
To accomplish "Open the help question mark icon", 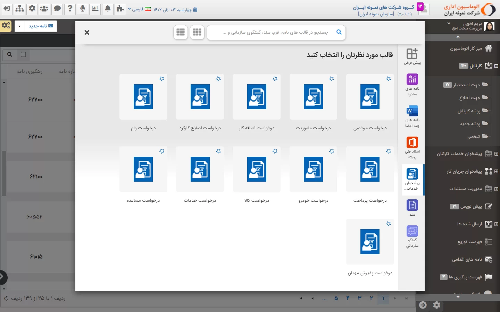I will [70, 9].
